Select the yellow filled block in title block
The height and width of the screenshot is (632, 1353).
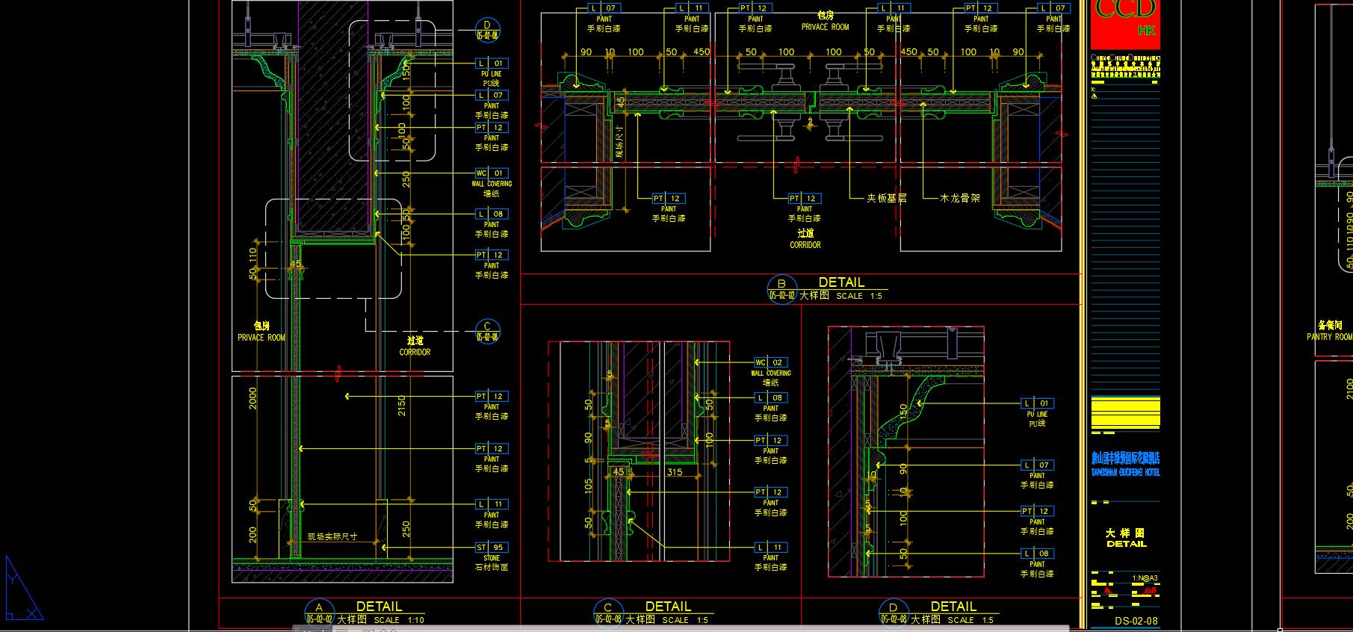[x=1126, y=413]
